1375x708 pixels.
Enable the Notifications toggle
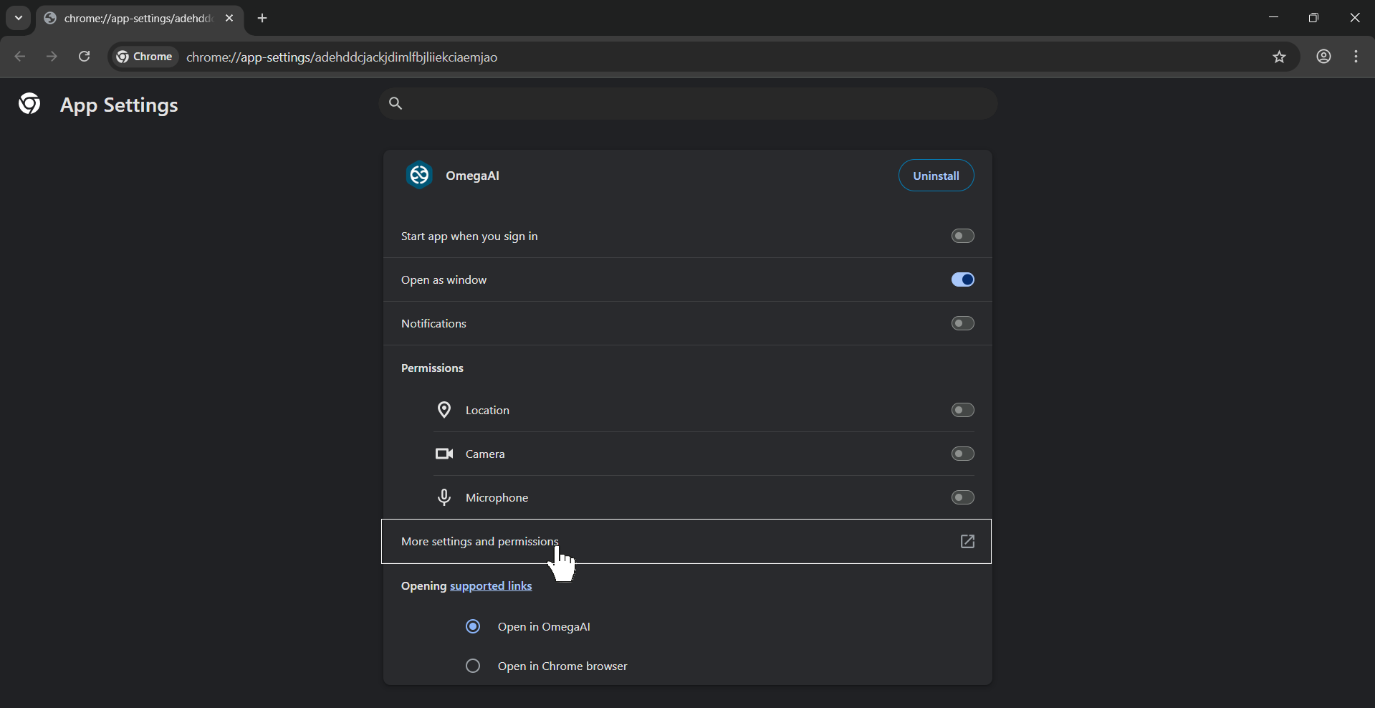tap(962, 323)
